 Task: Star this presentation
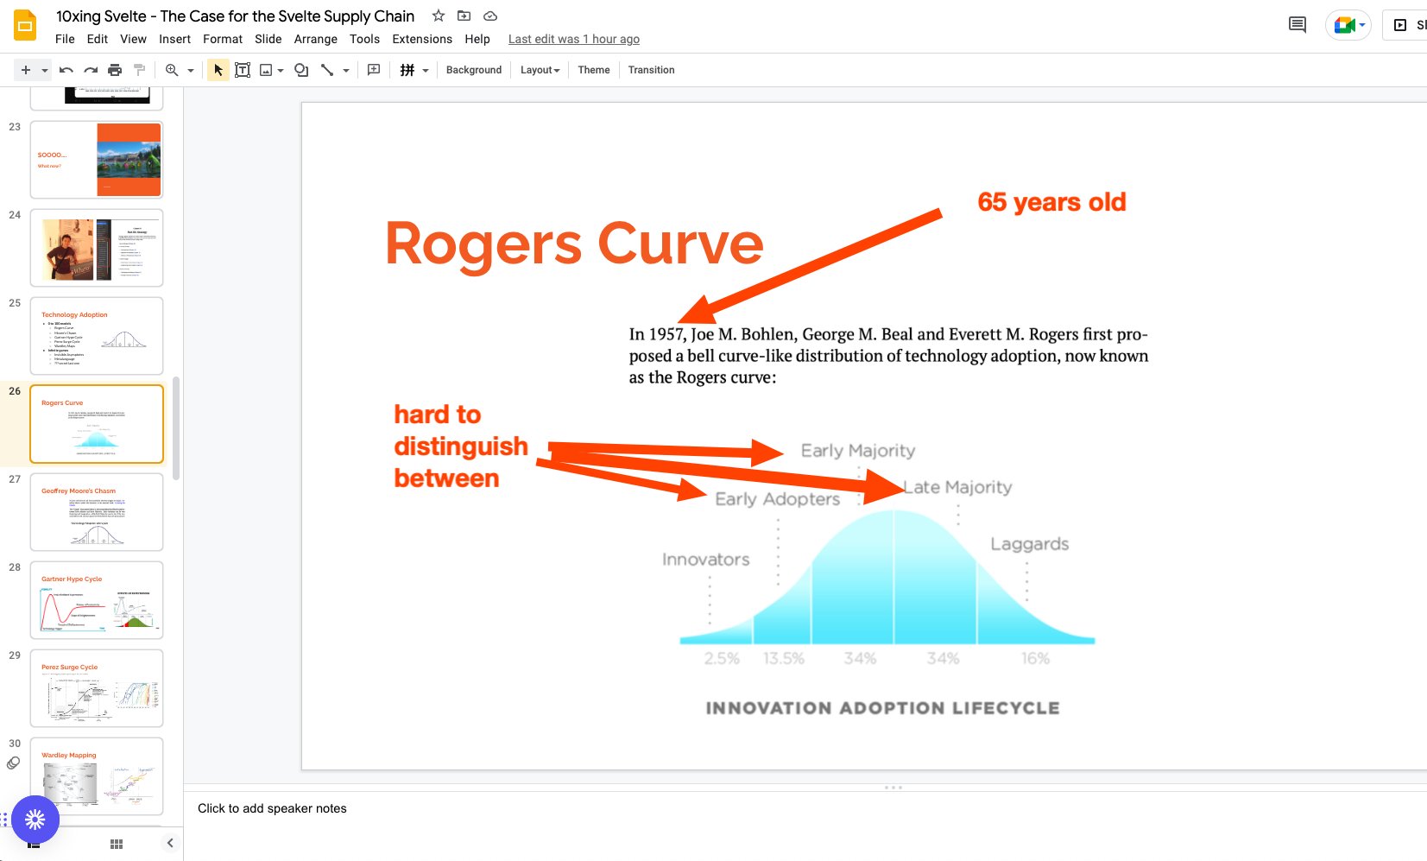point(439,16)
